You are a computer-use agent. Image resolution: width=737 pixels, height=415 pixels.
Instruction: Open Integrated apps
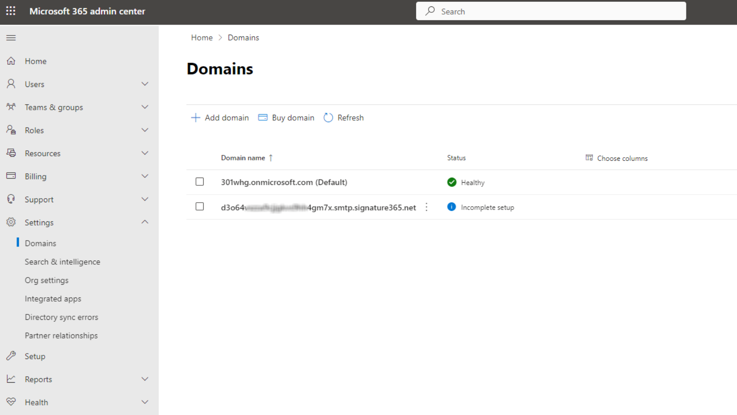[x=53, y=299]
